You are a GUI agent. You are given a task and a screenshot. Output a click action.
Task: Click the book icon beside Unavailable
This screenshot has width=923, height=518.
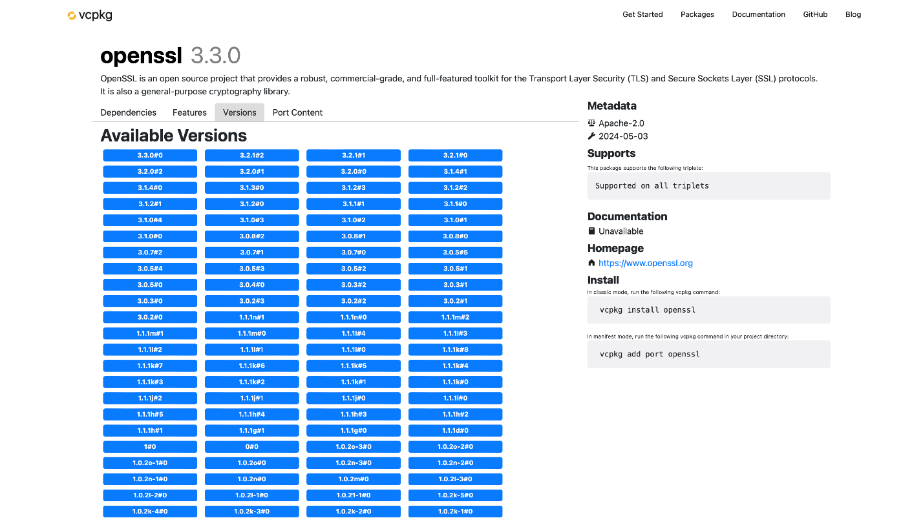click(x=591, y=231)
